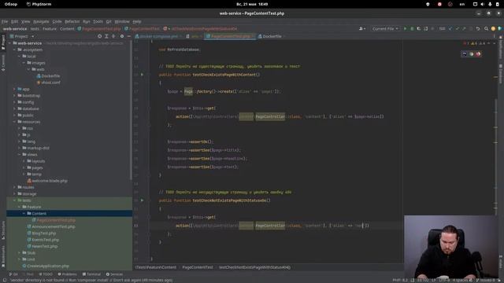Collapse the web-service root folder

[x=9, y=43]
